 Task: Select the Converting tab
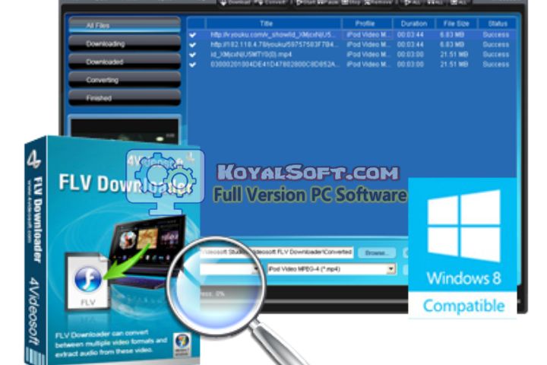[x=125, y=80]
